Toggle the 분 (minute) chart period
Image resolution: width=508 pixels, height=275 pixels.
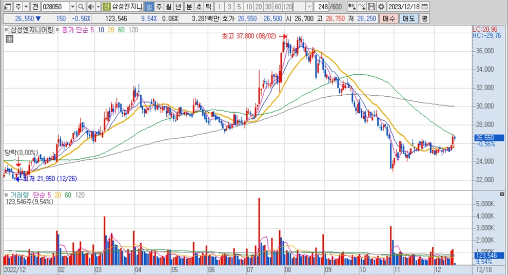pos(188,7)
